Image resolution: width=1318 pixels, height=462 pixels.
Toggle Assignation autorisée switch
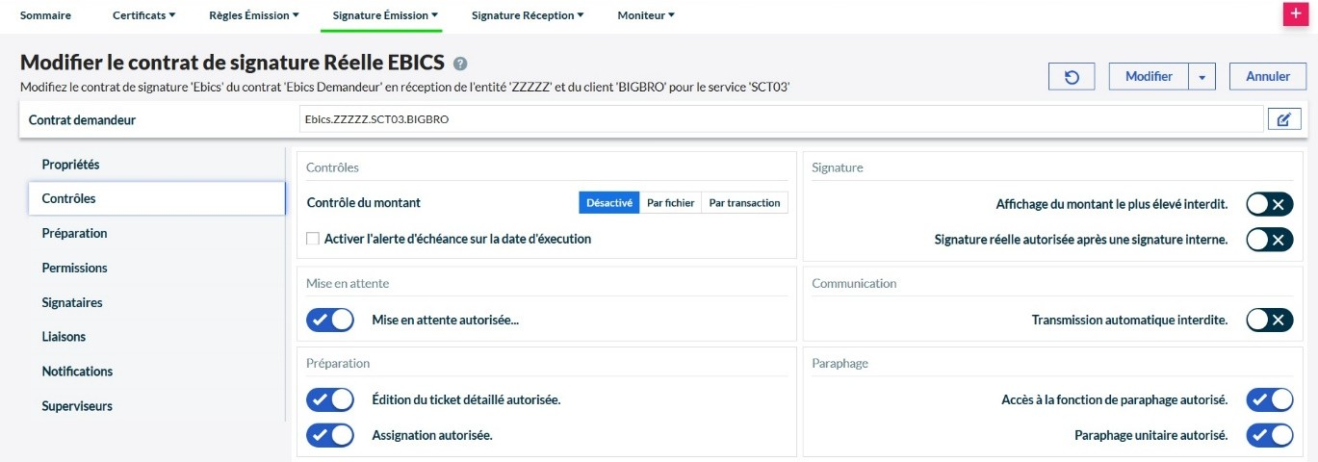(330, 435)
